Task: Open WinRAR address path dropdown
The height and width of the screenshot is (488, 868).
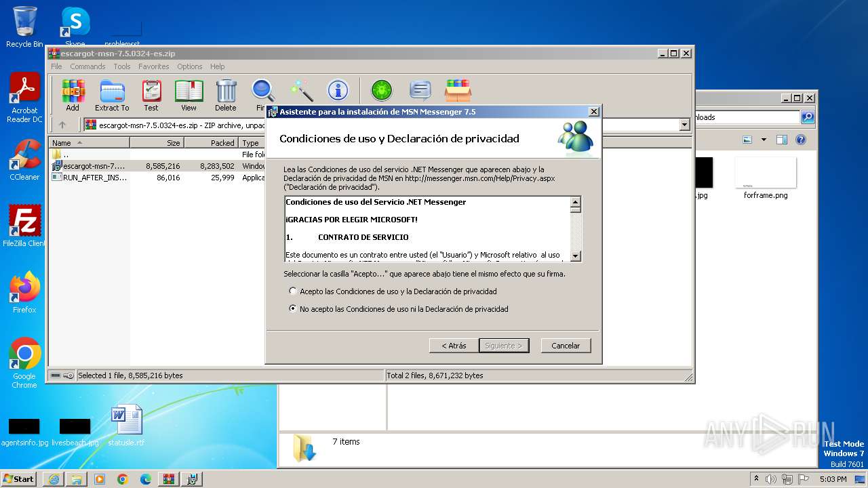Action: (x=684, y=125)
